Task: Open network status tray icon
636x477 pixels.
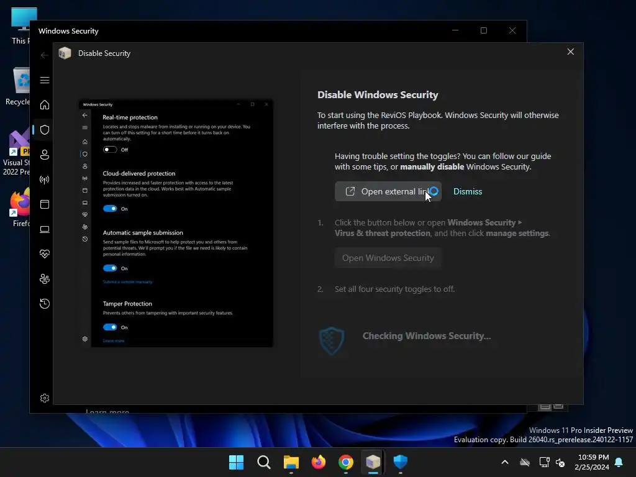Action: coord(544,462)
